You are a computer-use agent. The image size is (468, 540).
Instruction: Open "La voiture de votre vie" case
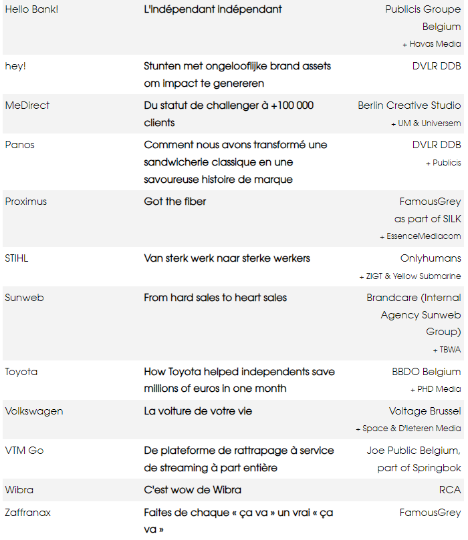[198, 411]
